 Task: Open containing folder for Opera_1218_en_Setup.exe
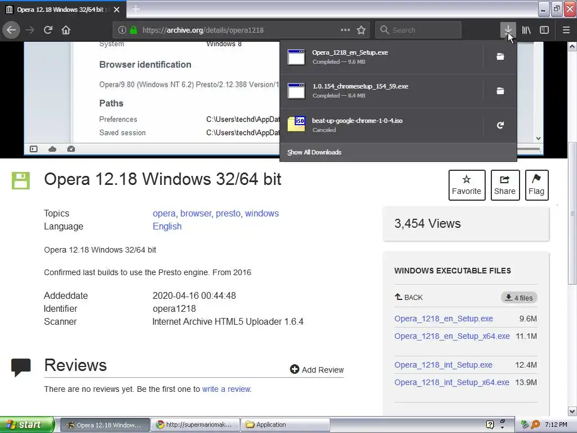(500, 57)
